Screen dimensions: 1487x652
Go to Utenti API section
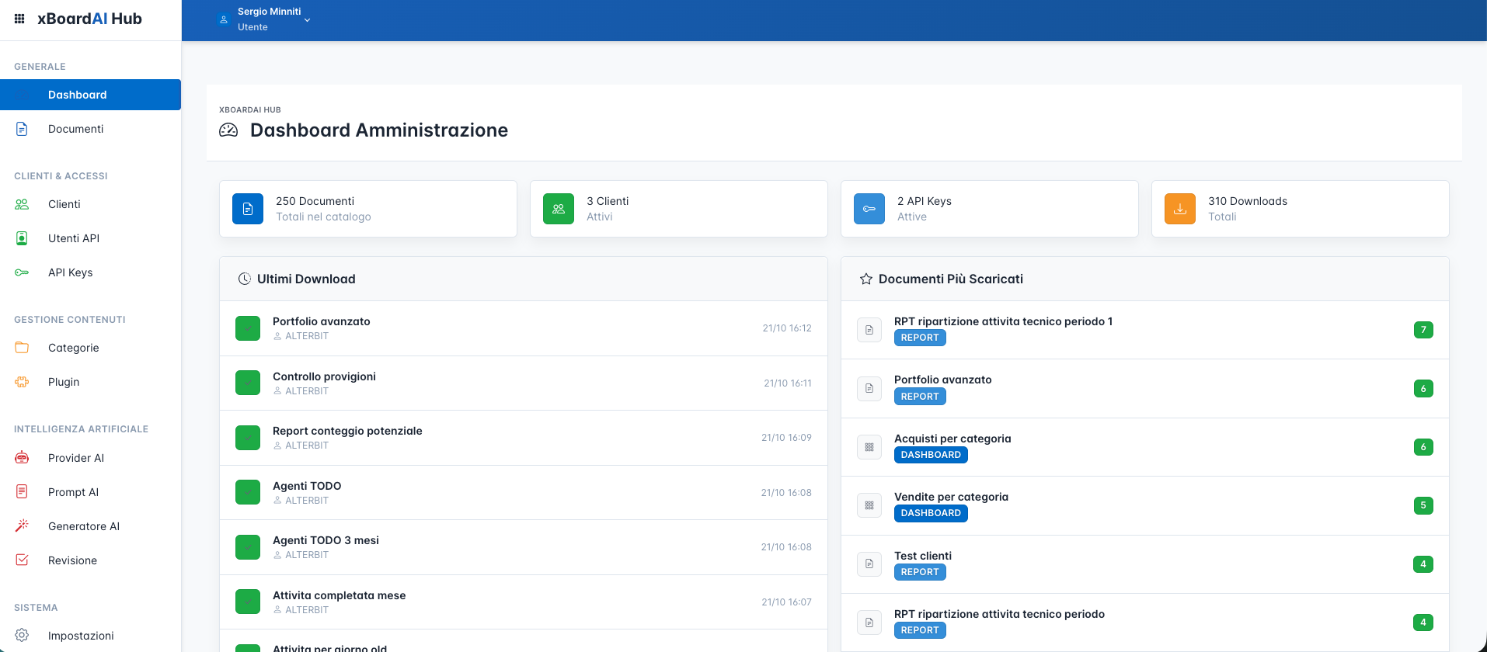click(x=90, y=238)
